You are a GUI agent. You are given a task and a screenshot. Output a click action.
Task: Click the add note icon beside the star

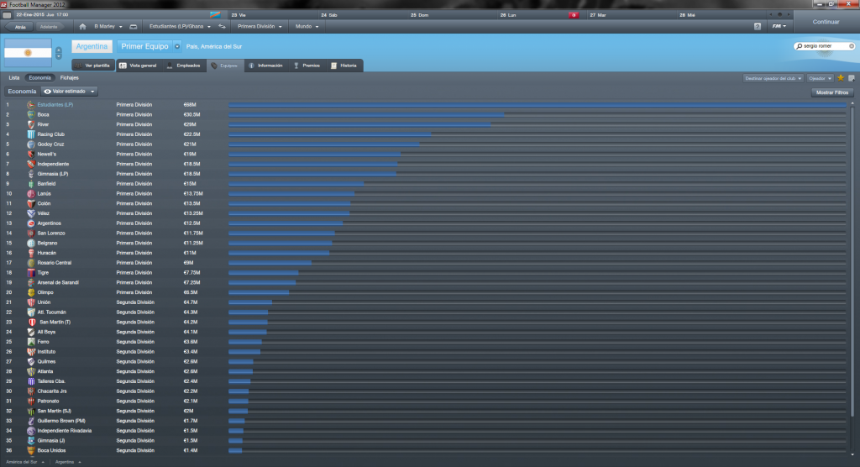pos(852,78)
